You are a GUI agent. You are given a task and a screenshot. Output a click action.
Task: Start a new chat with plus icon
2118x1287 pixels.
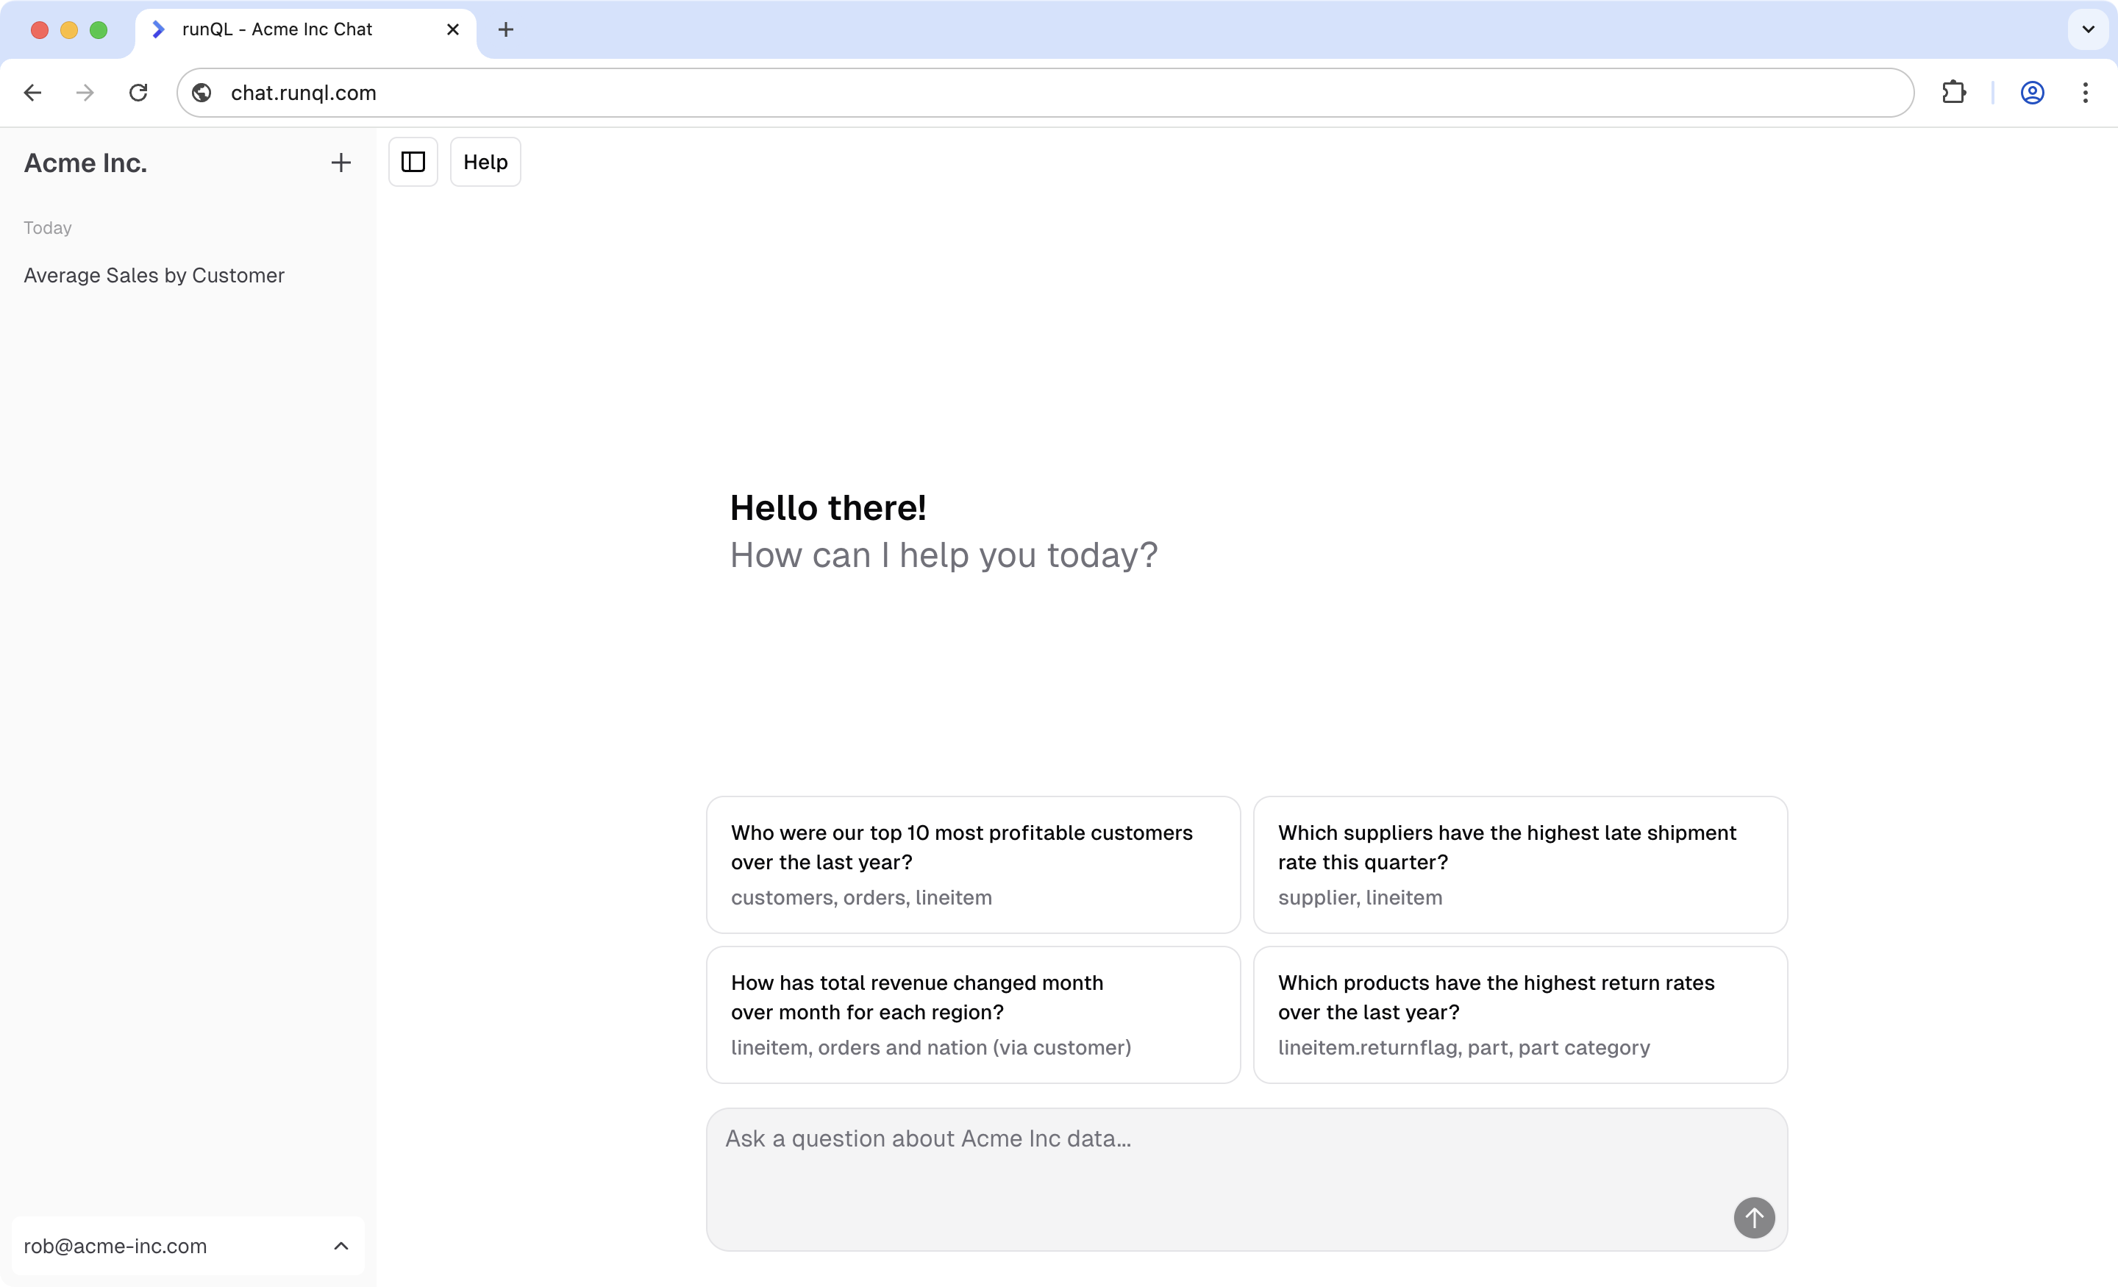point(341,163)
